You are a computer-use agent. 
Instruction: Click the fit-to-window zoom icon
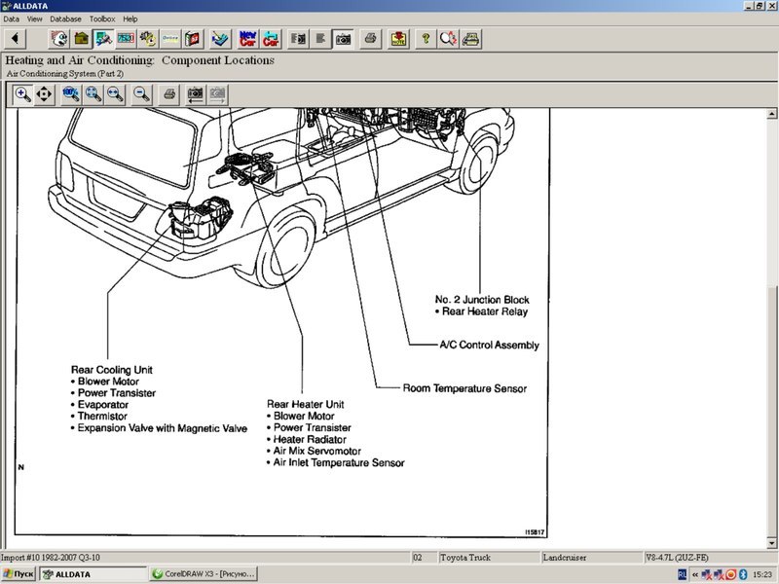pyautogui.click(x=93, y=93)
